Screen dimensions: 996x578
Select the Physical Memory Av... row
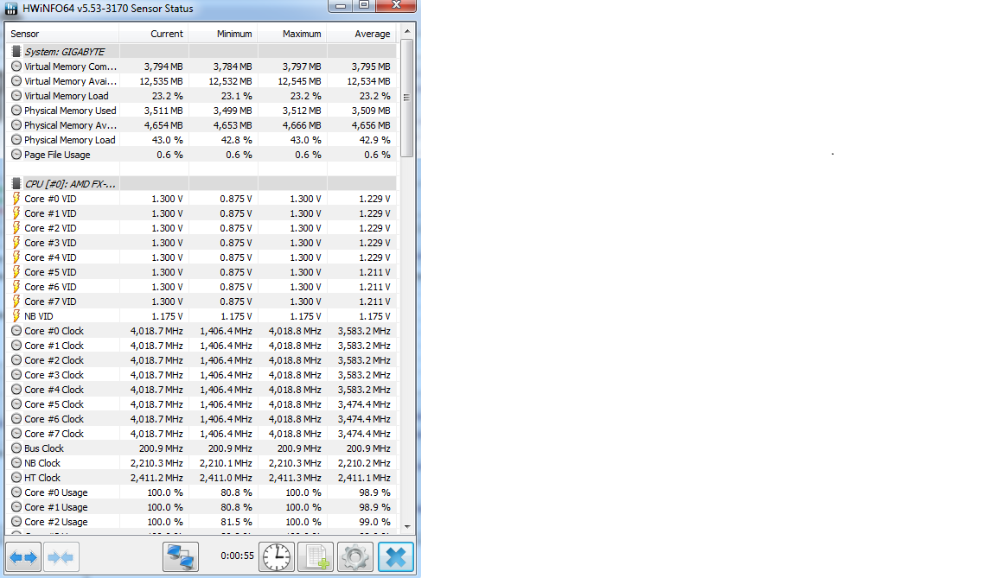tap(201, 125)
